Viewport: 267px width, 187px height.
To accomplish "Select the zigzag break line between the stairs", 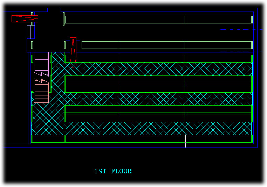I will (x=41, y=77).
